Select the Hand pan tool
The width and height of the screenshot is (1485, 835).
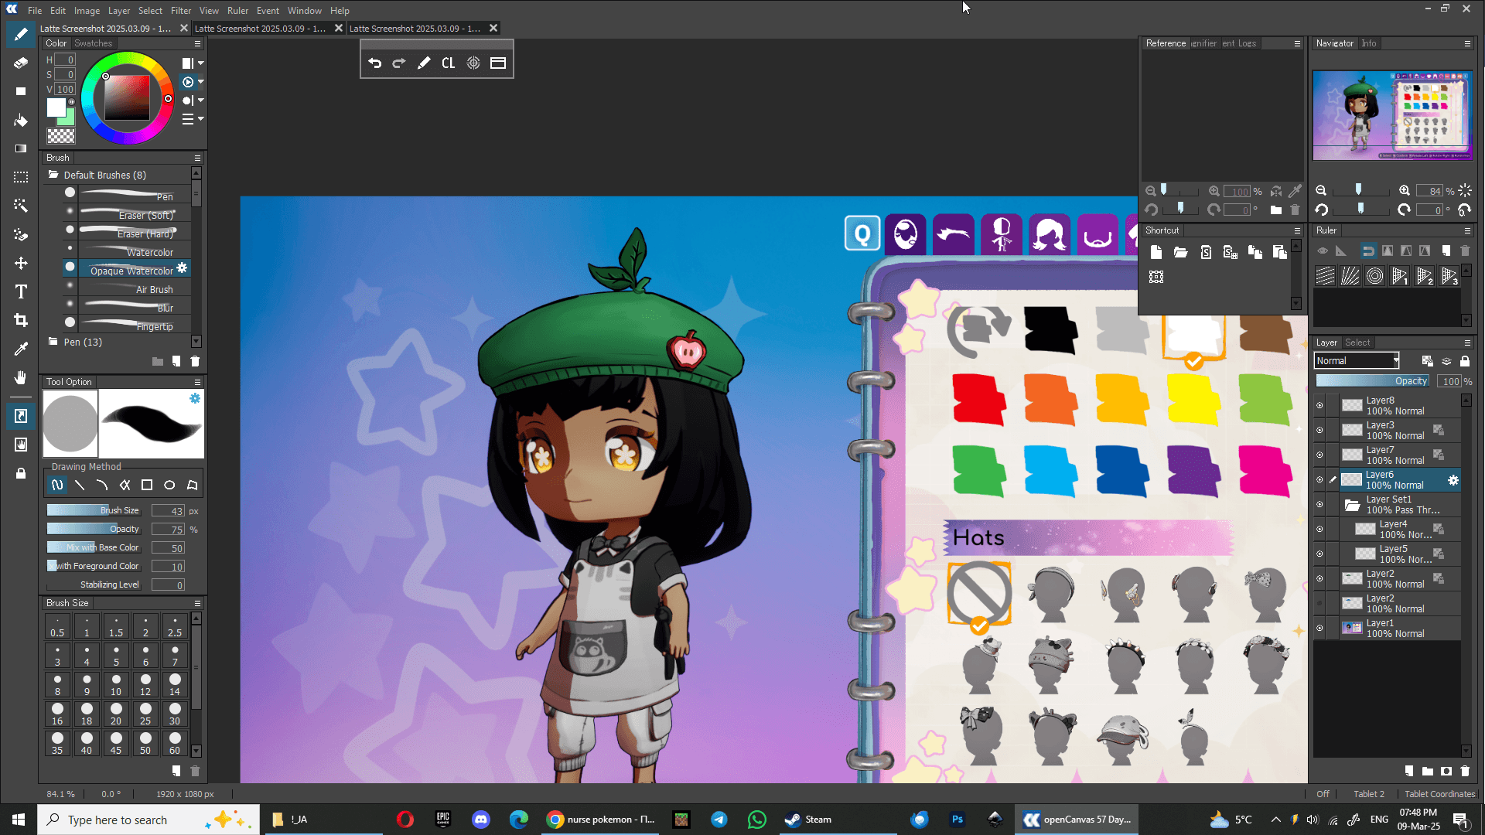(21, 377)
